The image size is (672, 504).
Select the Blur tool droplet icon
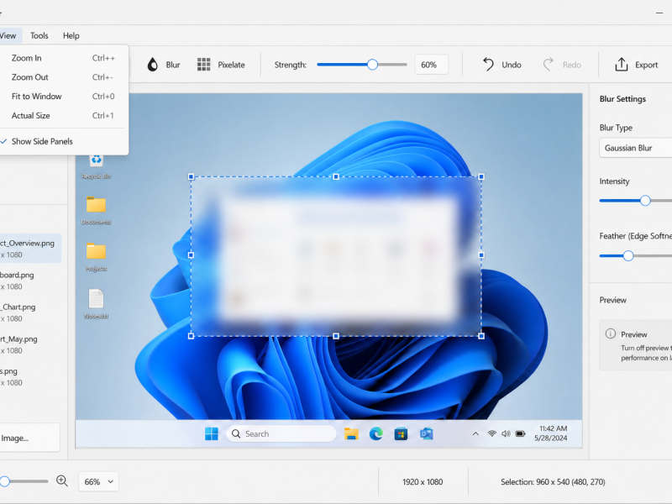tap(153, 65)
